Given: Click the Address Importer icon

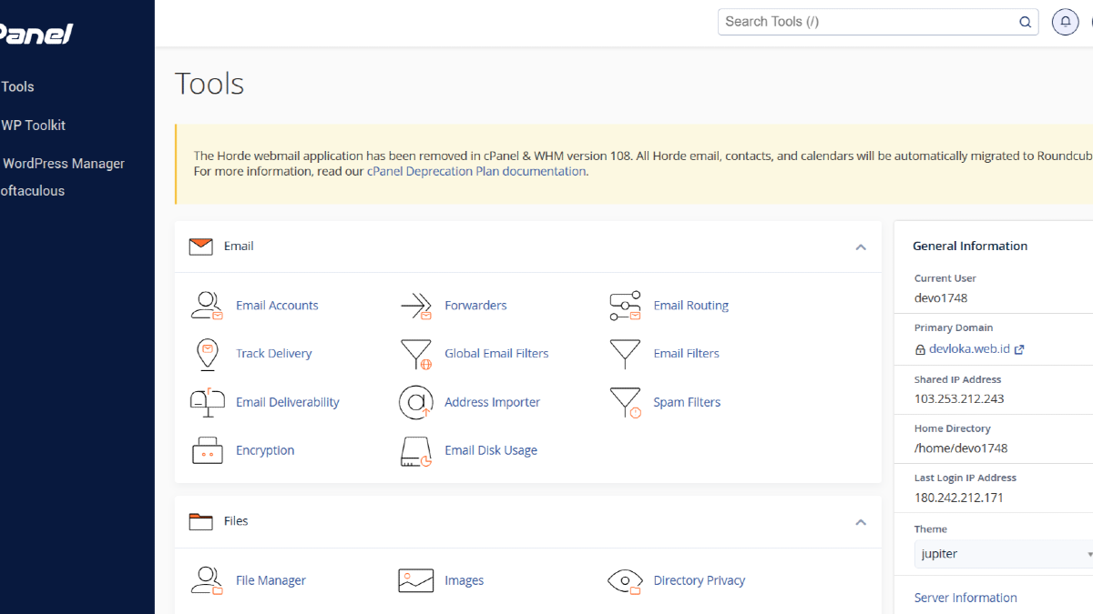Looking at the screenshot, I should [416, 402].
